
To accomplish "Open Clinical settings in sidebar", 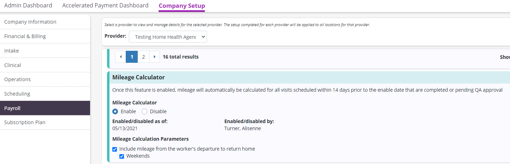I will [13, 65].
